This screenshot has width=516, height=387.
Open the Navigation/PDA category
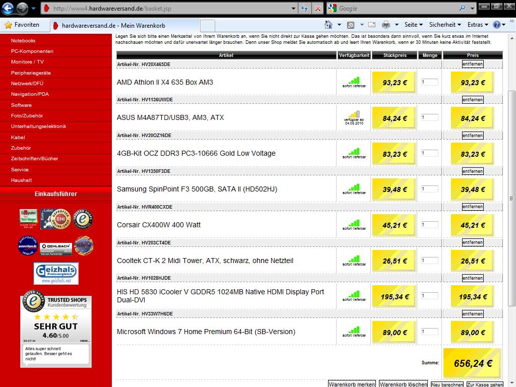pyautogui.click(x=30, y=94)
